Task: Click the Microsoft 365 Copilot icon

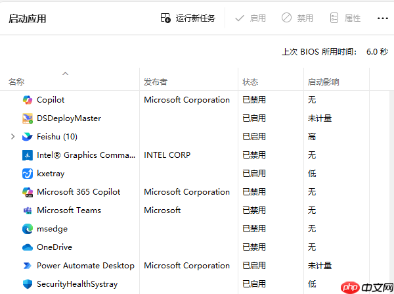Action: click(x=28, y=192)
